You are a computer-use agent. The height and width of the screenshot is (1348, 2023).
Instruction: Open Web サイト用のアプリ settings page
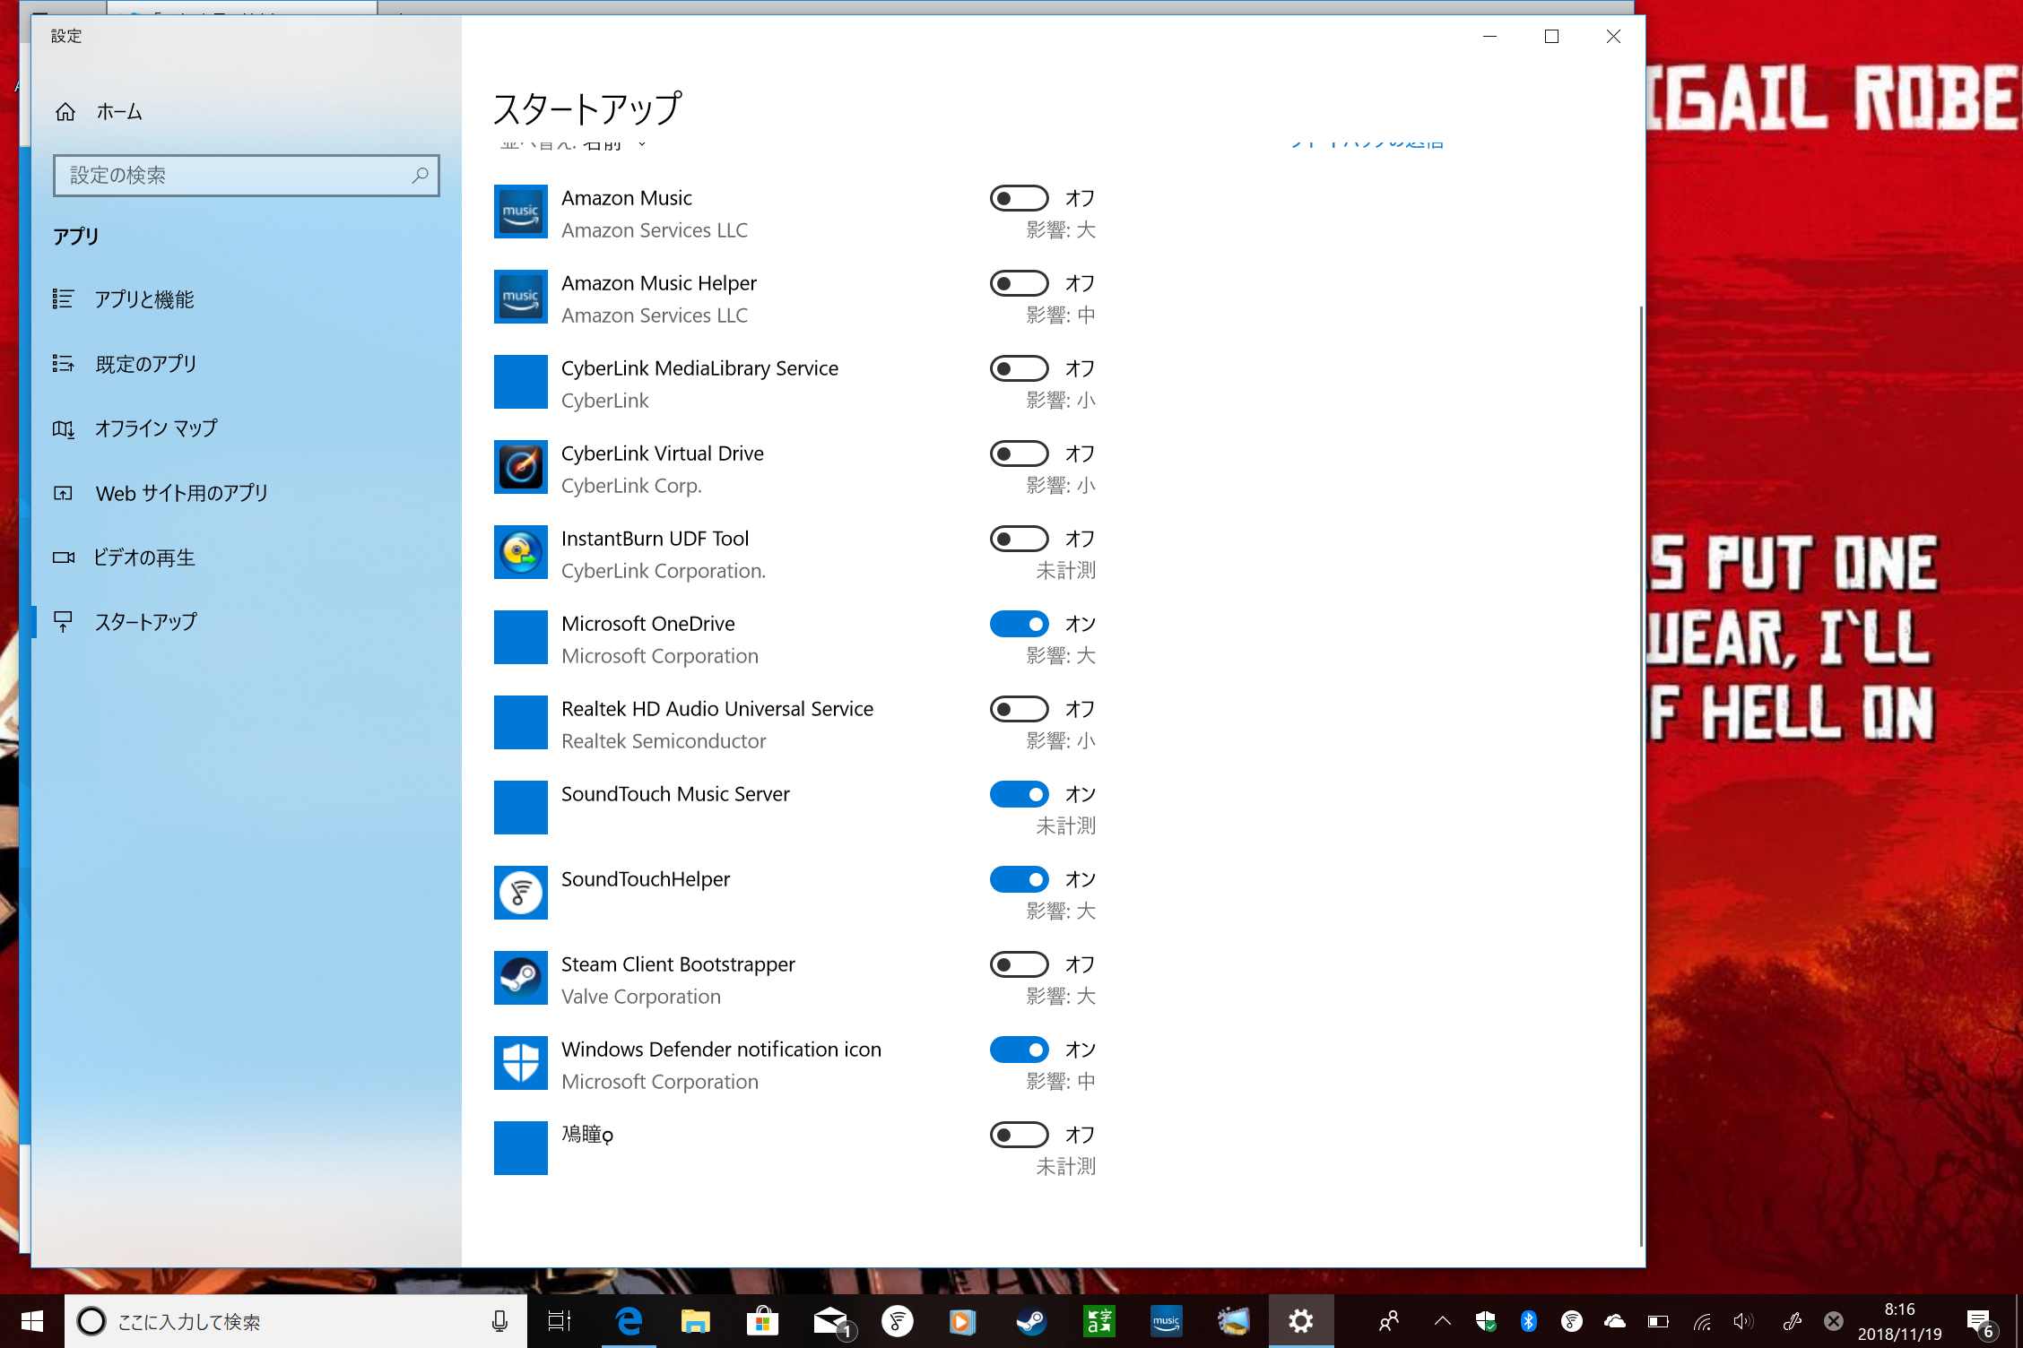[x=247, y=493]
